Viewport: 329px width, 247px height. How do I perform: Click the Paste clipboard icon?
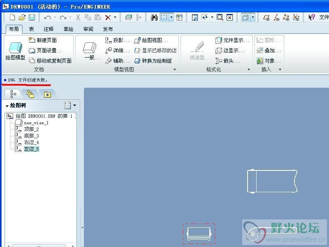tap(97, 17)
